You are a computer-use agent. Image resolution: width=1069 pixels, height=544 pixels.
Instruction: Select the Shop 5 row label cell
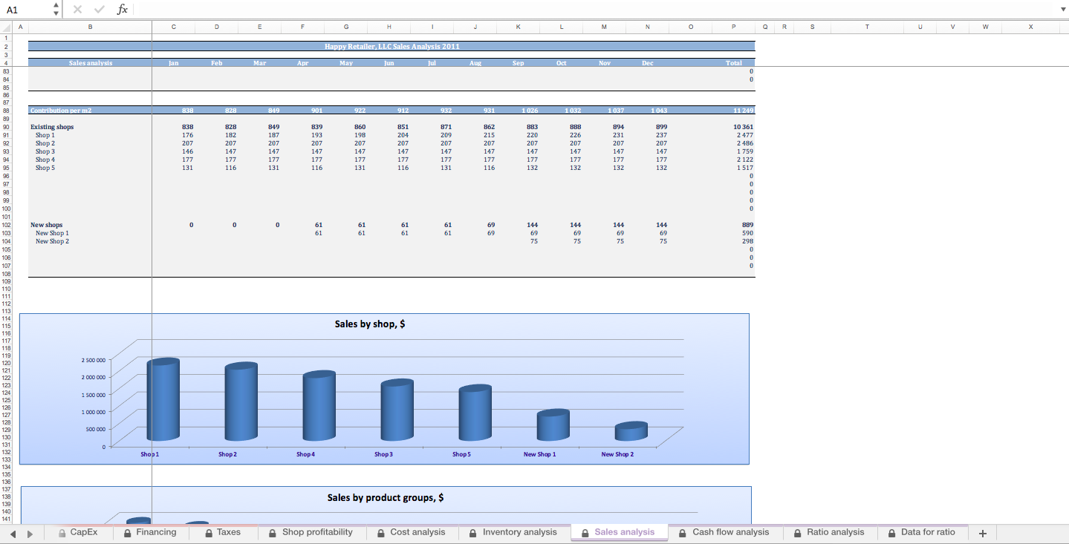pyautogui.click(x=91, y=168)
